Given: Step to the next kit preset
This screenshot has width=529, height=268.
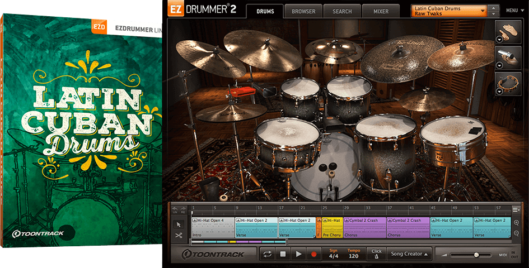Looking at the screenshot, I should [494, 14].
